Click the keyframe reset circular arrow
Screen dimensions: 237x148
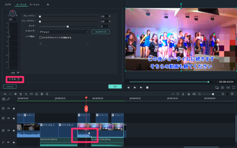[x=19, y=79]
